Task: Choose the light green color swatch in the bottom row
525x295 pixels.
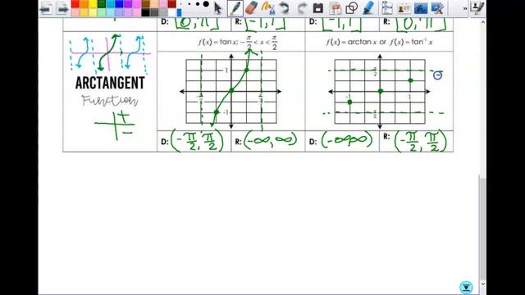Action: pos(102,12)
